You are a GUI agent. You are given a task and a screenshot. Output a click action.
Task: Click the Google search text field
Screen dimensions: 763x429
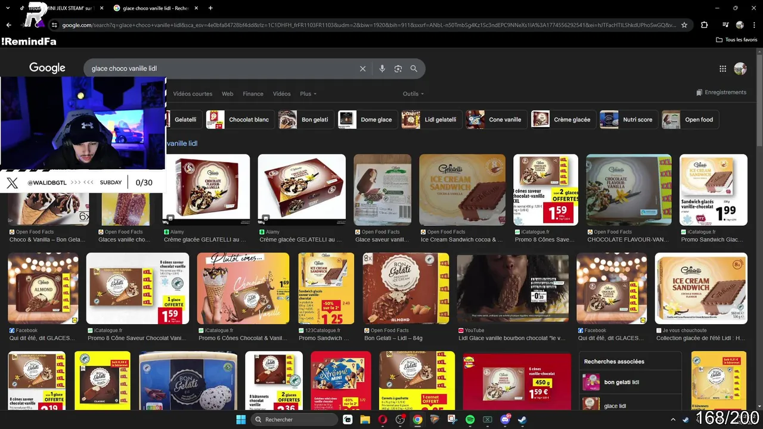(x=221, y=69)
